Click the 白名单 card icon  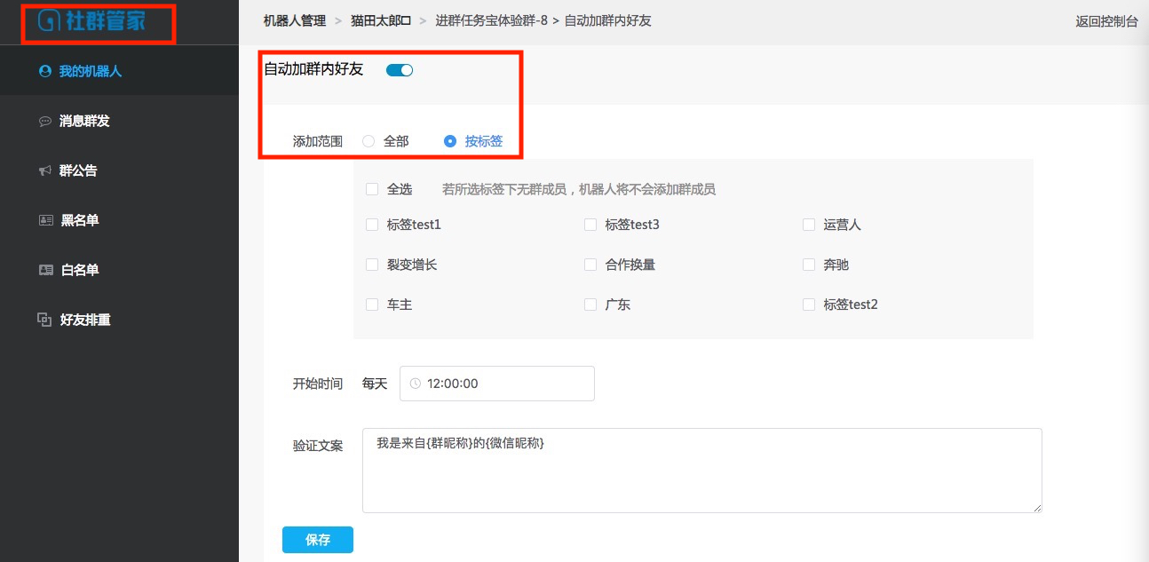(46, 270)
